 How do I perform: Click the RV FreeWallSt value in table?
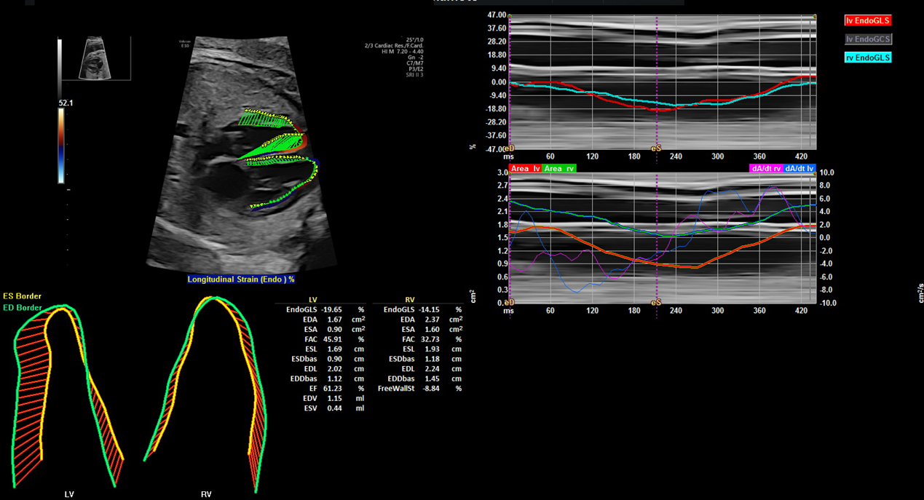tap(431, 389)
